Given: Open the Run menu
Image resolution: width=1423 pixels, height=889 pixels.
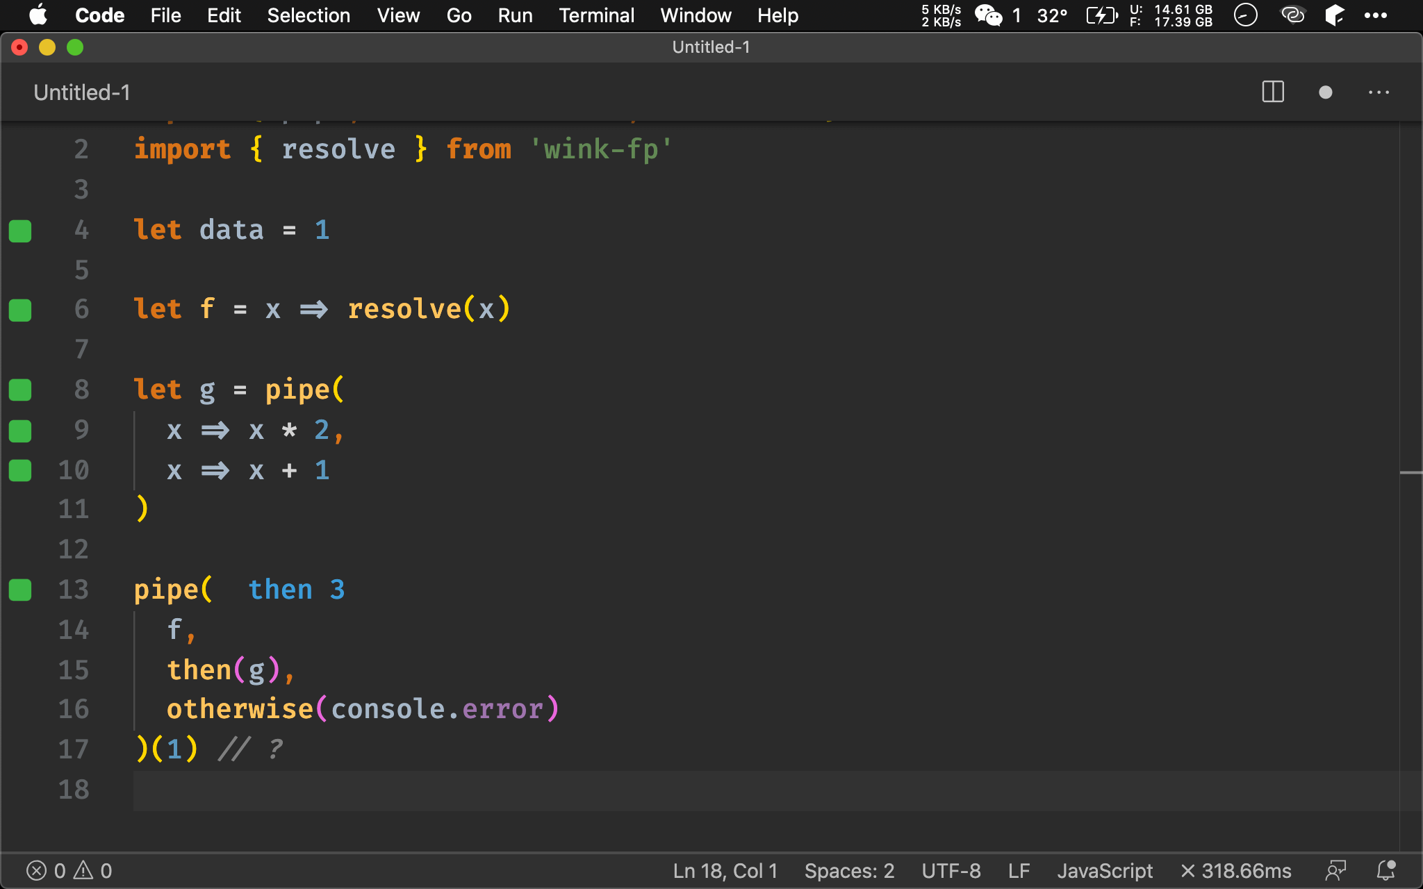Looking at the screenshot, I should [x=515, y=15].
